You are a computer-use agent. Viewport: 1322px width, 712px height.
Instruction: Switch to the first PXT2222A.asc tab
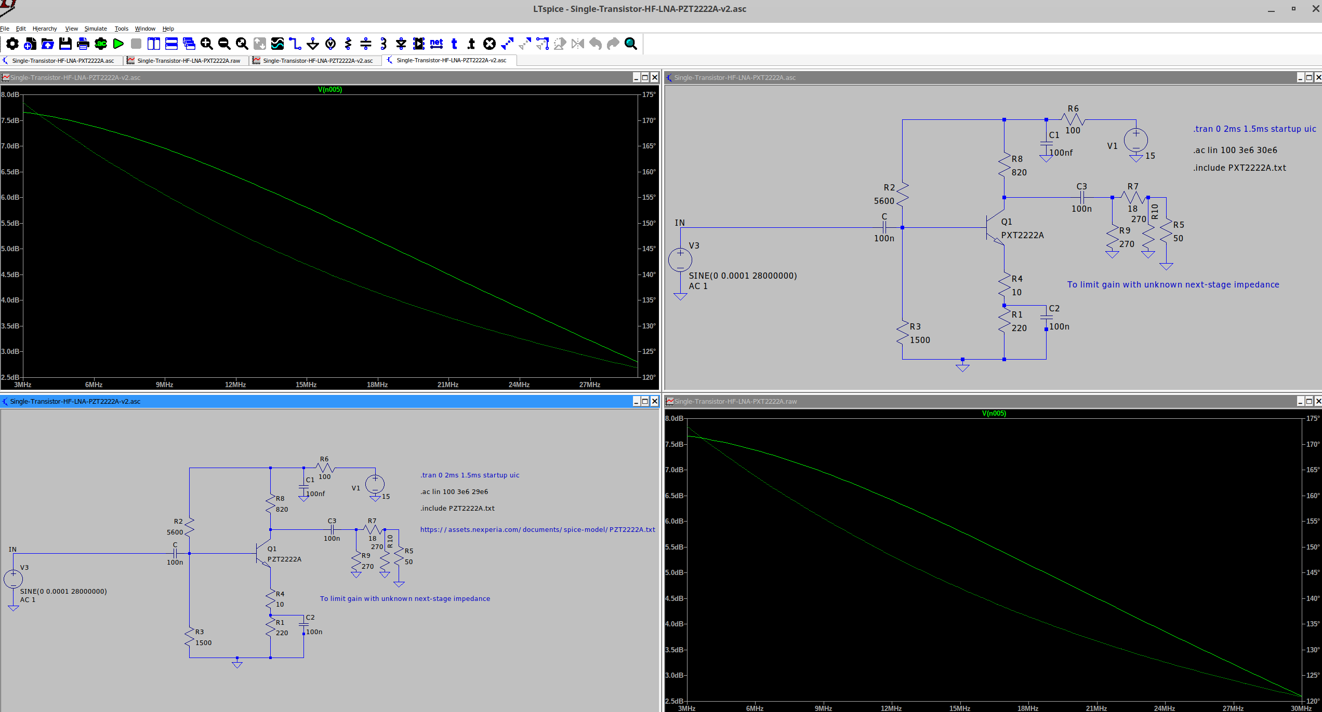tap(62, 61)
